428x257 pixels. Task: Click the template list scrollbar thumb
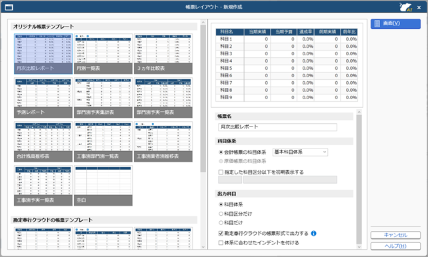[203, 99]
